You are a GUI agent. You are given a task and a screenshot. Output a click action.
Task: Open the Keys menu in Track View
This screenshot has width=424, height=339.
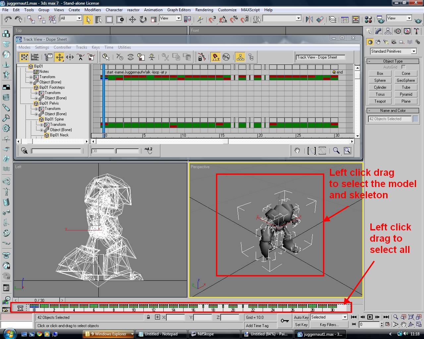click(95, 47)
